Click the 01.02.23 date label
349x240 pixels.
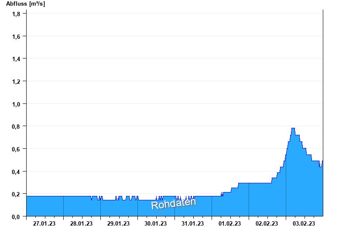pos(230,223)
